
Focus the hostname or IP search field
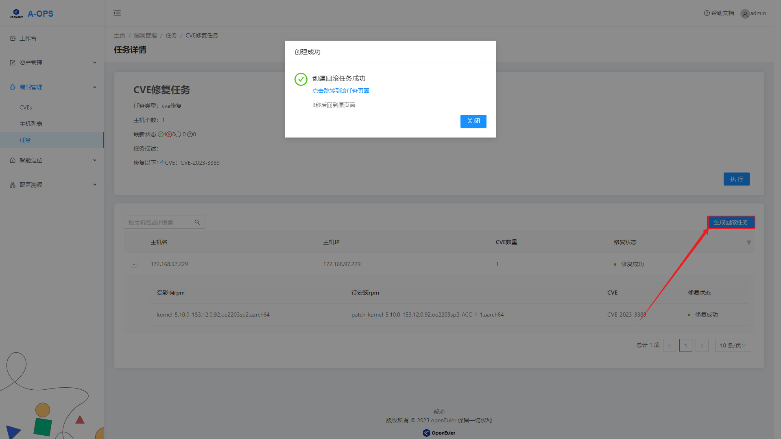click(159, 223)
